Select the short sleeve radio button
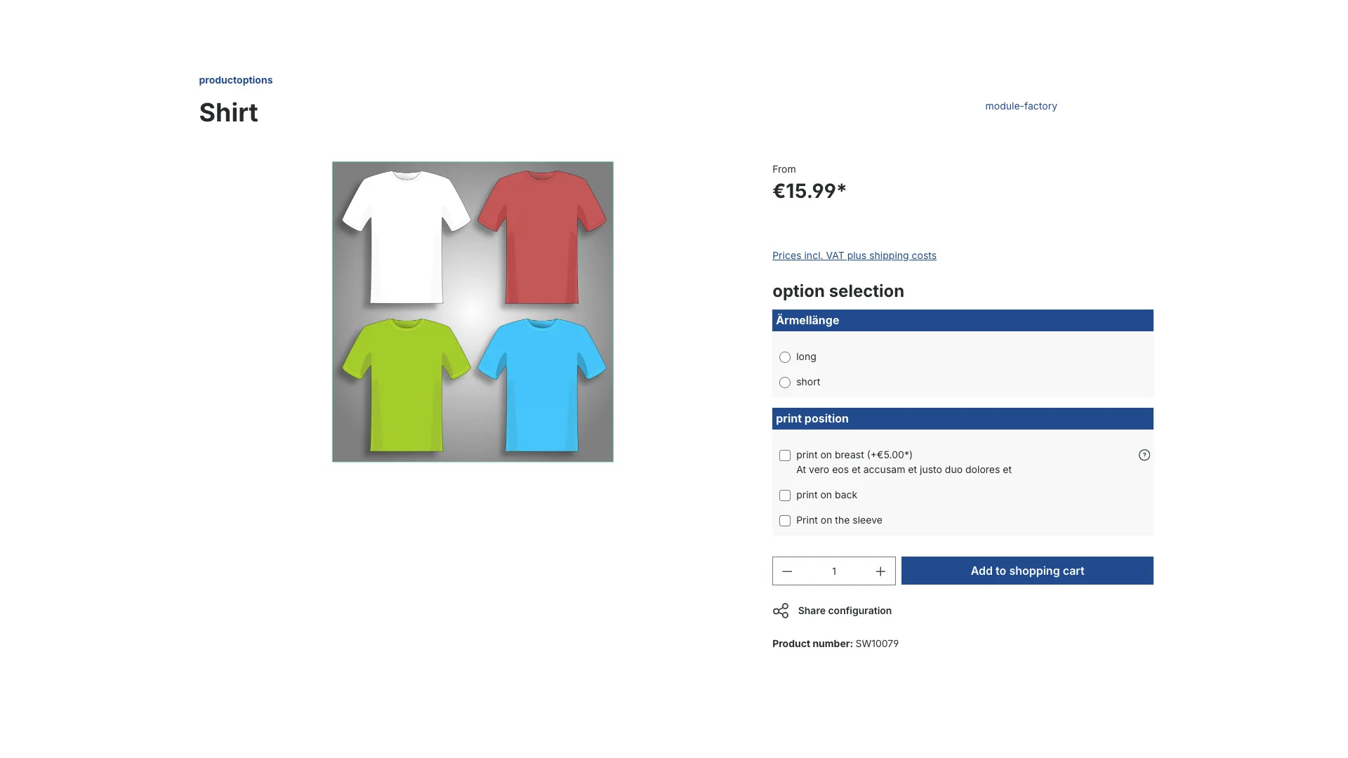This screenshot has height=758, width=1348. (784, 383)
